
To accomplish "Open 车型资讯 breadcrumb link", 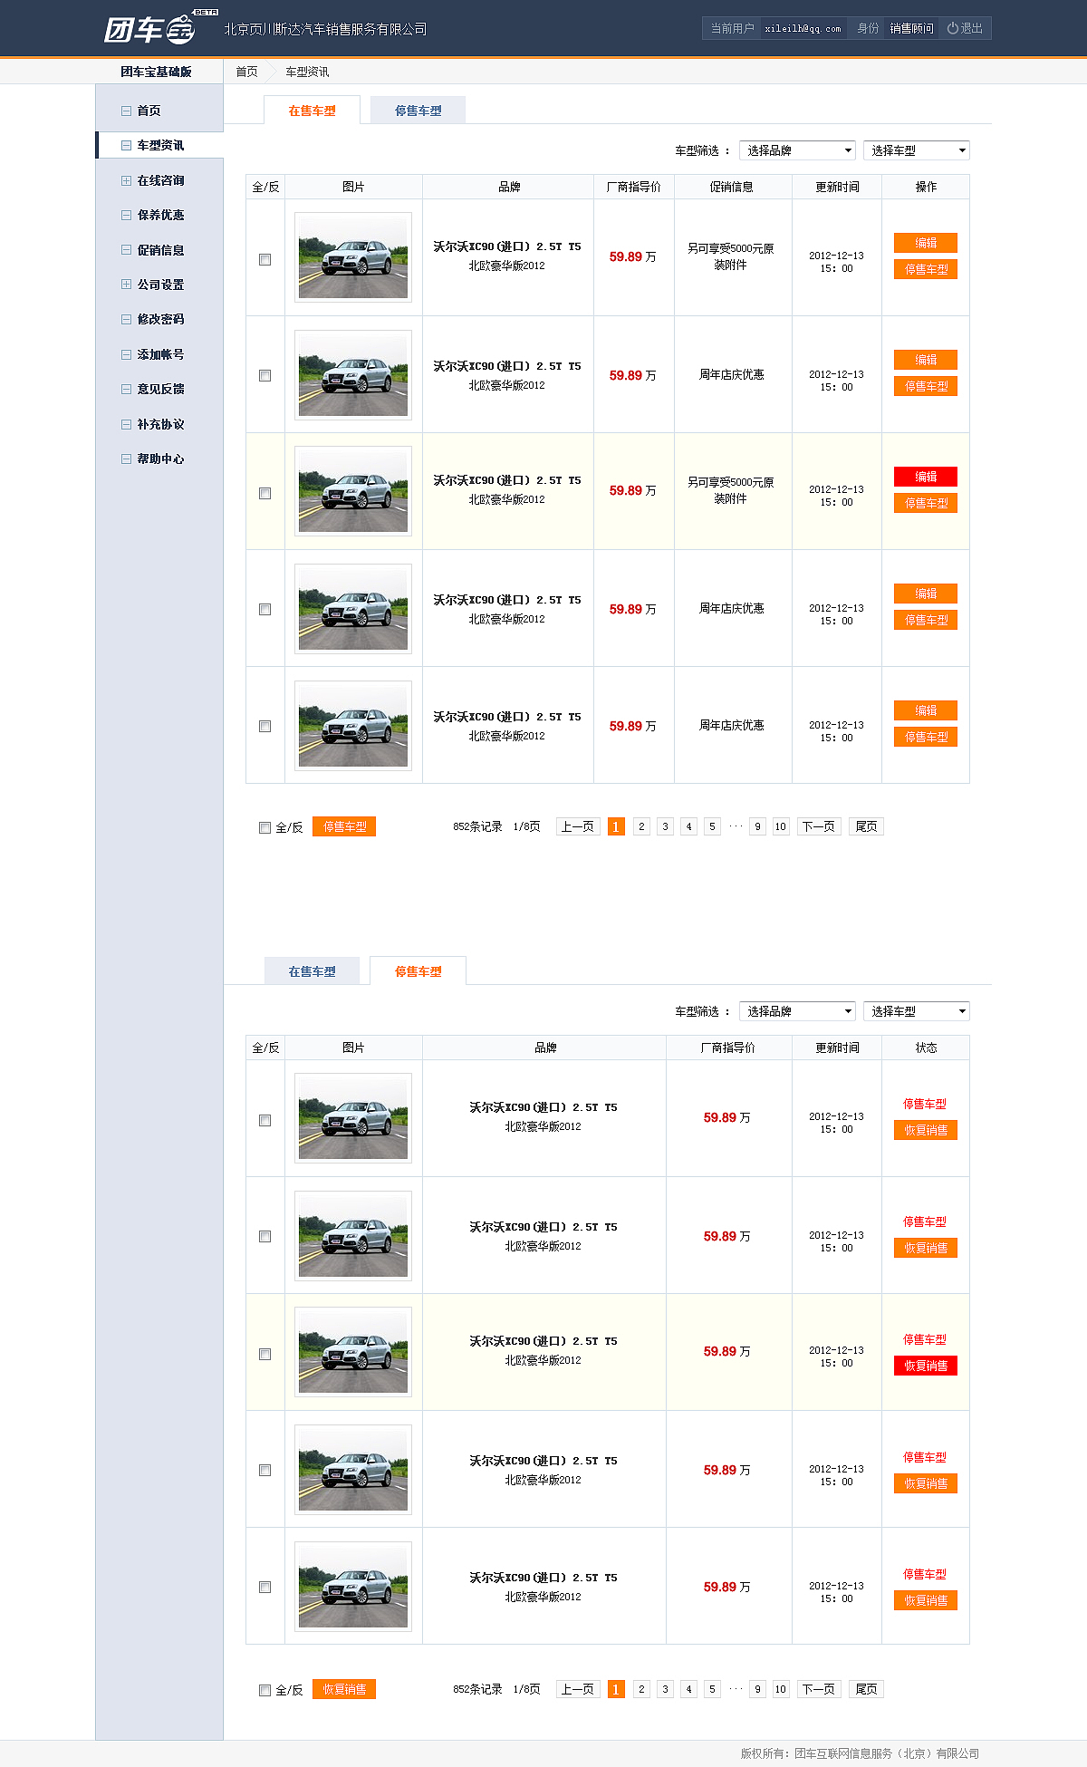I will pyautogui.click(x=307, y=72).
